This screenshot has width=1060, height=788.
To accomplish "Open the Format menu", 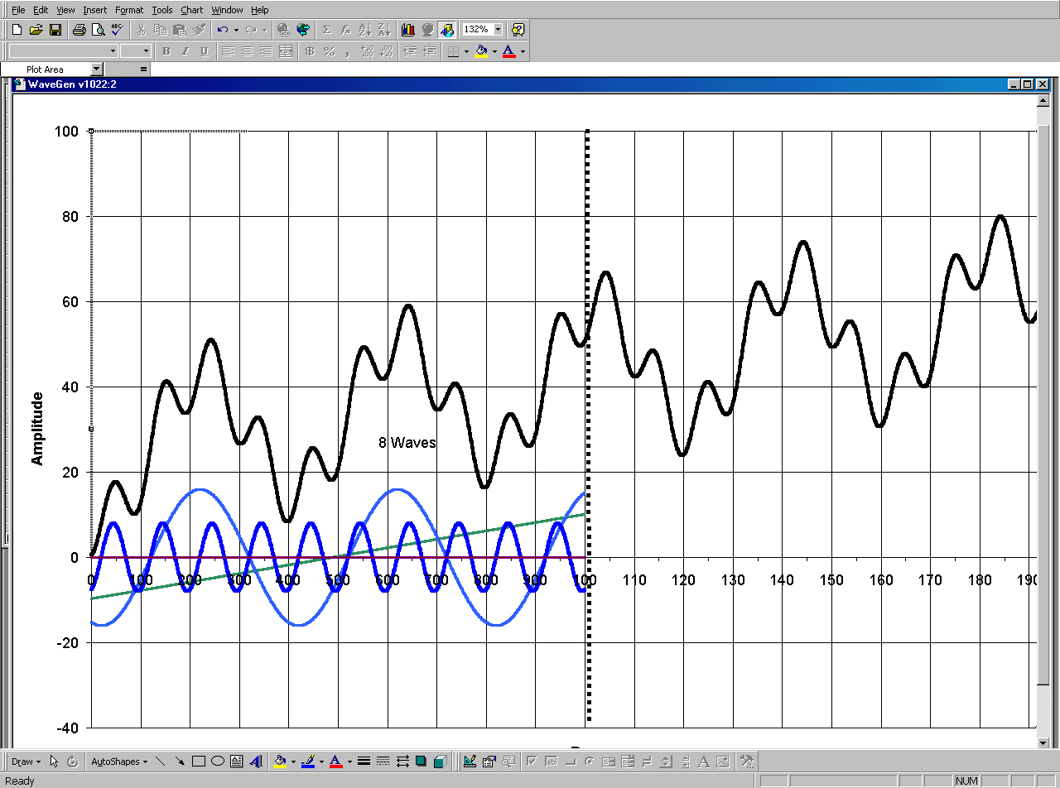I will (x=129, y=10).
